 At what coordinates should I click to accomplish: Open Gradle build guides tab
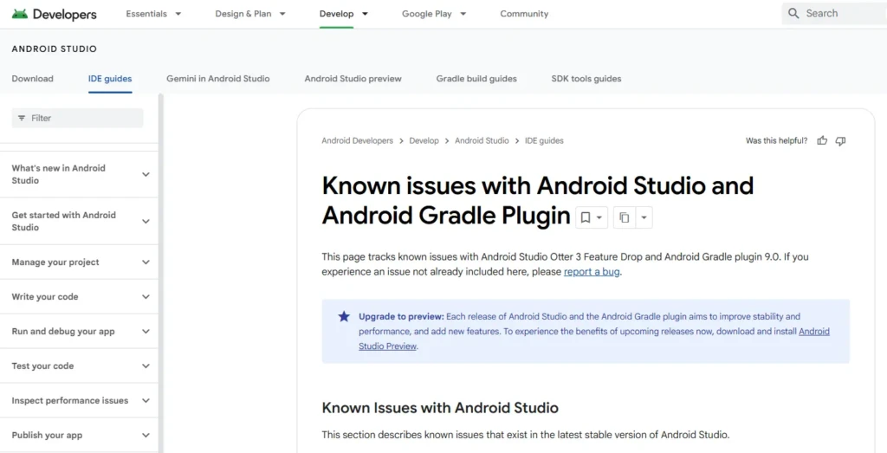(x=476, y=79)
